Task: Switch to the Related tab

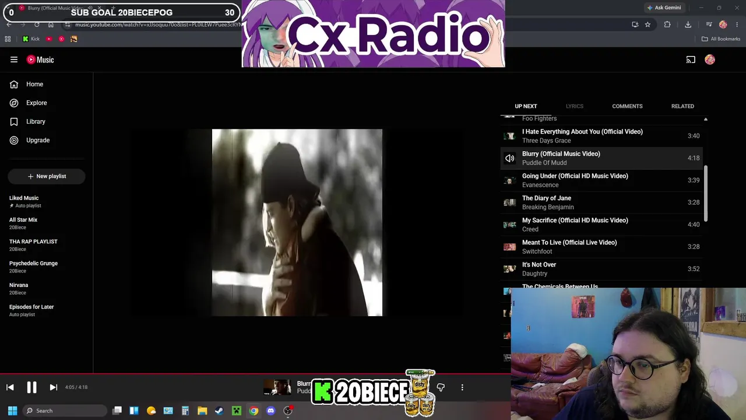Action: tap(682, 106)
